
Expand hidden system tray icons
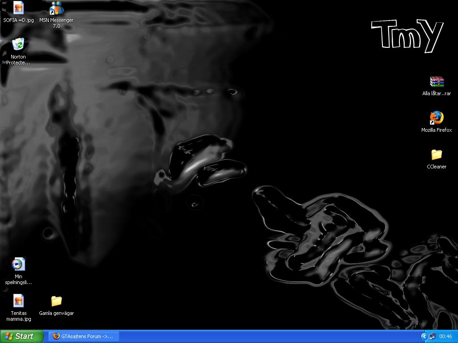424,336
